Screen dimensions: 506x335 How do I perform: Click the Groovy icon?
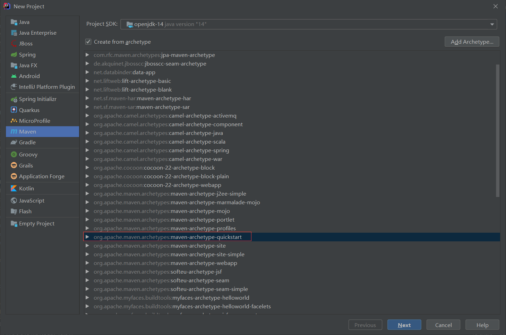pos(14,154)
